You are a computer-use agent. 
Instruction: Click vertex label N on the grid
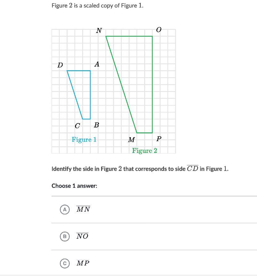99,30
